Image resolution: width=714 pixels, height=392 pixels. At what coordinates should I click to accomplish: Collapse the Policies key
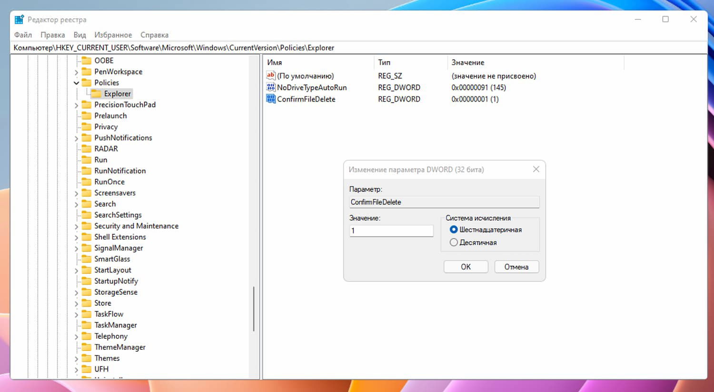[76, 83]
